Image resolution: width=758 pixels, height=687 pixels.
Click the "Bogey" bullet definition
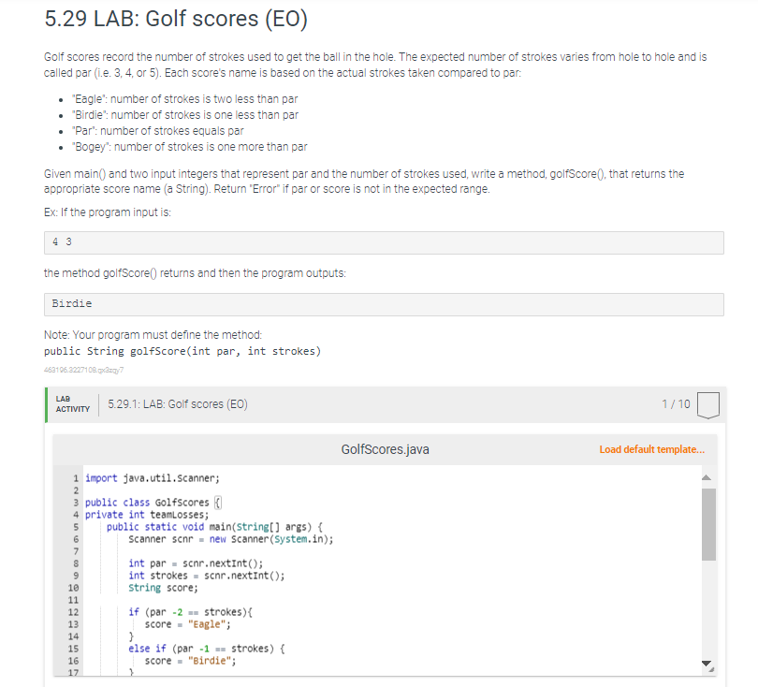(189, 147)
